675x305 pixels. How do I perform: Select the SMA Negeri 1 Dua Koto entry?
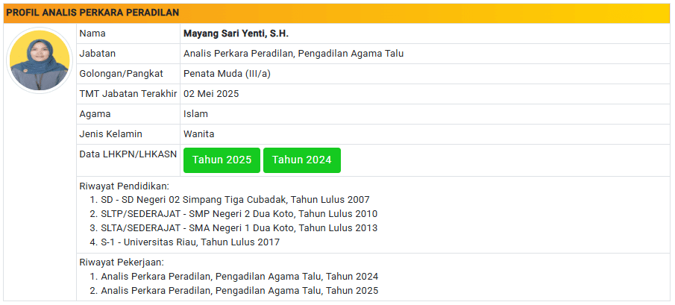point(239,228)
